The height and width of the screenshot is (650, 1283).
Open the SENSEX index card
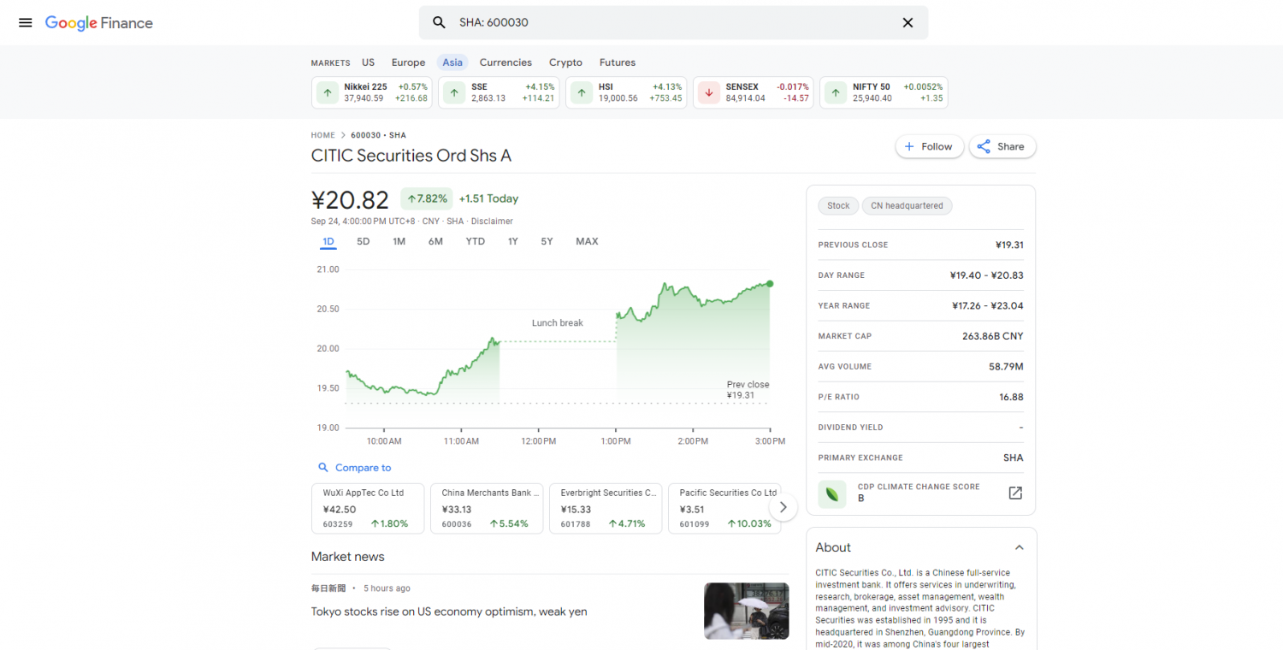click(754, 92)
